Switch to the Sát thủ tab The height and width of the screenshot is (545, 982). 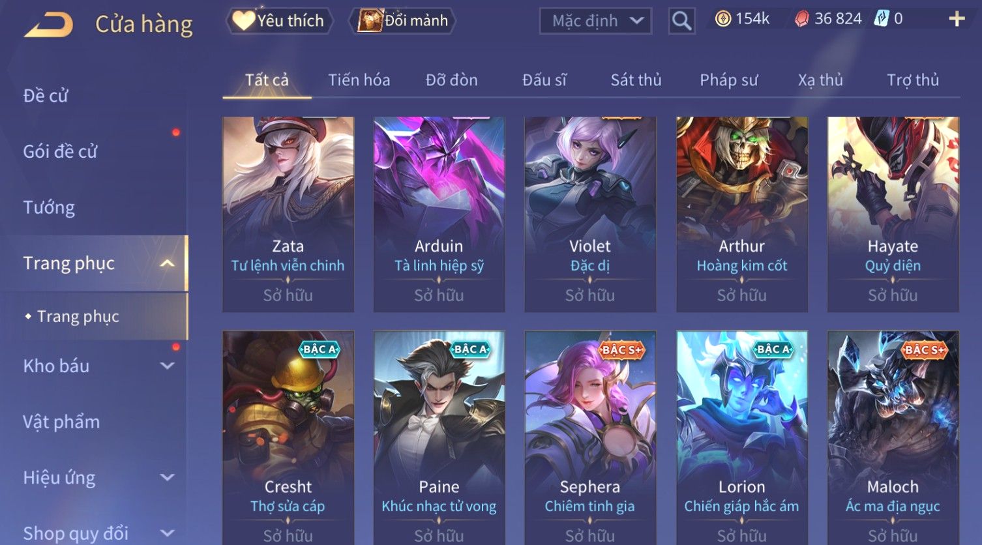click(636, 80)
